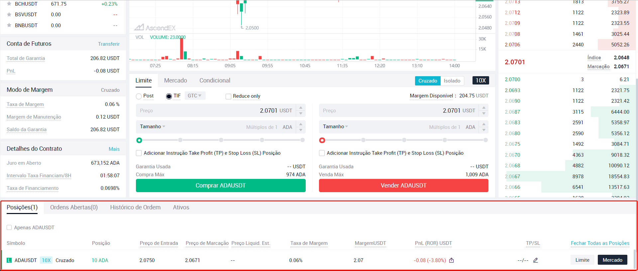
Task: Edit TP/SL with pencil icon
Action: [x=536, y=260]
